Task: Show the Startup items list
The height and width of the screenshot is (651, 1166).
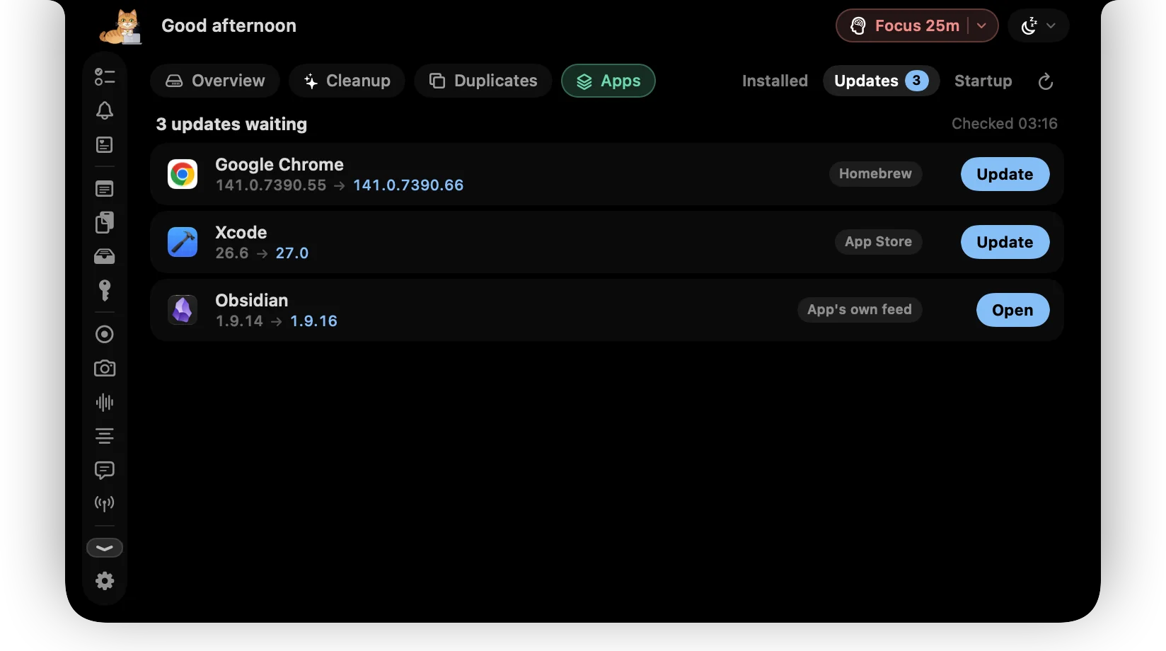Action: 983,81
